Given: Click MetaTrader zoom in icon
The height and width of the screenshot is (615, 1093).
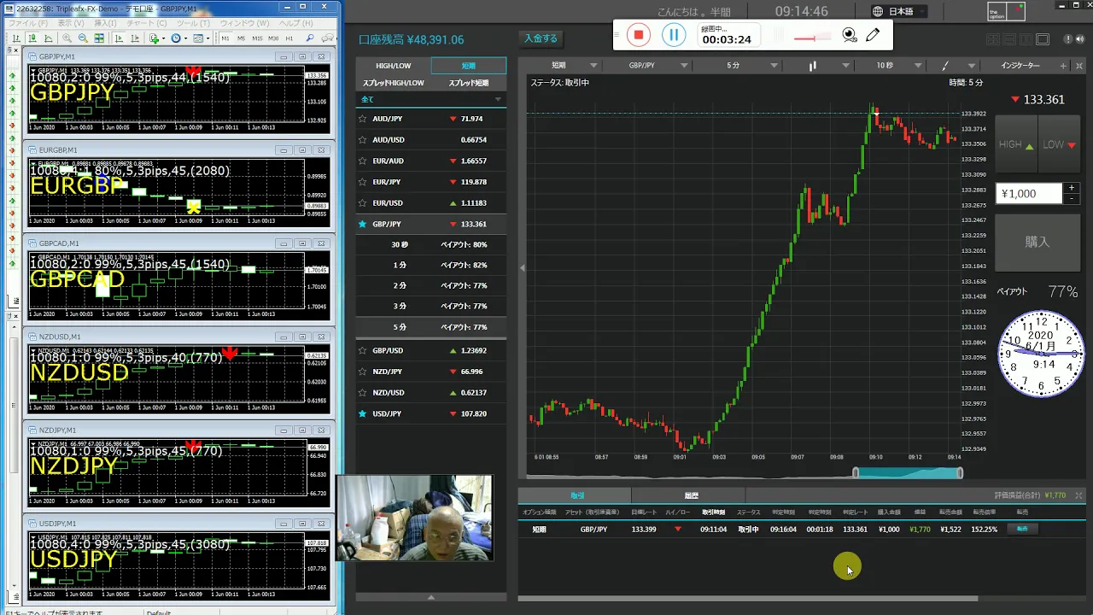Looking at the screenshot, I should tap(67, 38).
